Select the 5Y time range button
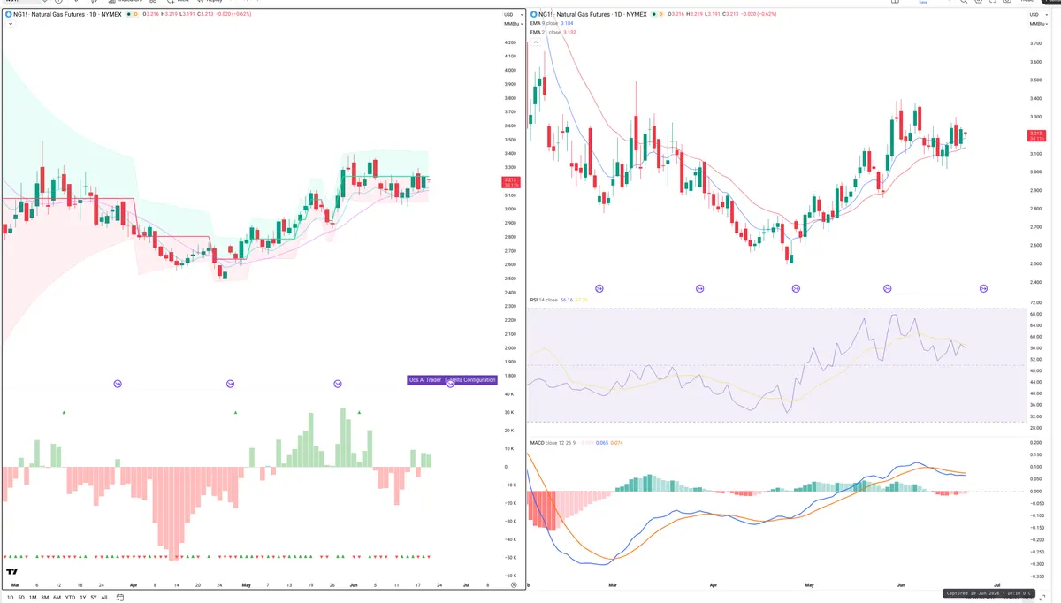1061x603 pixels. point(94,598)
